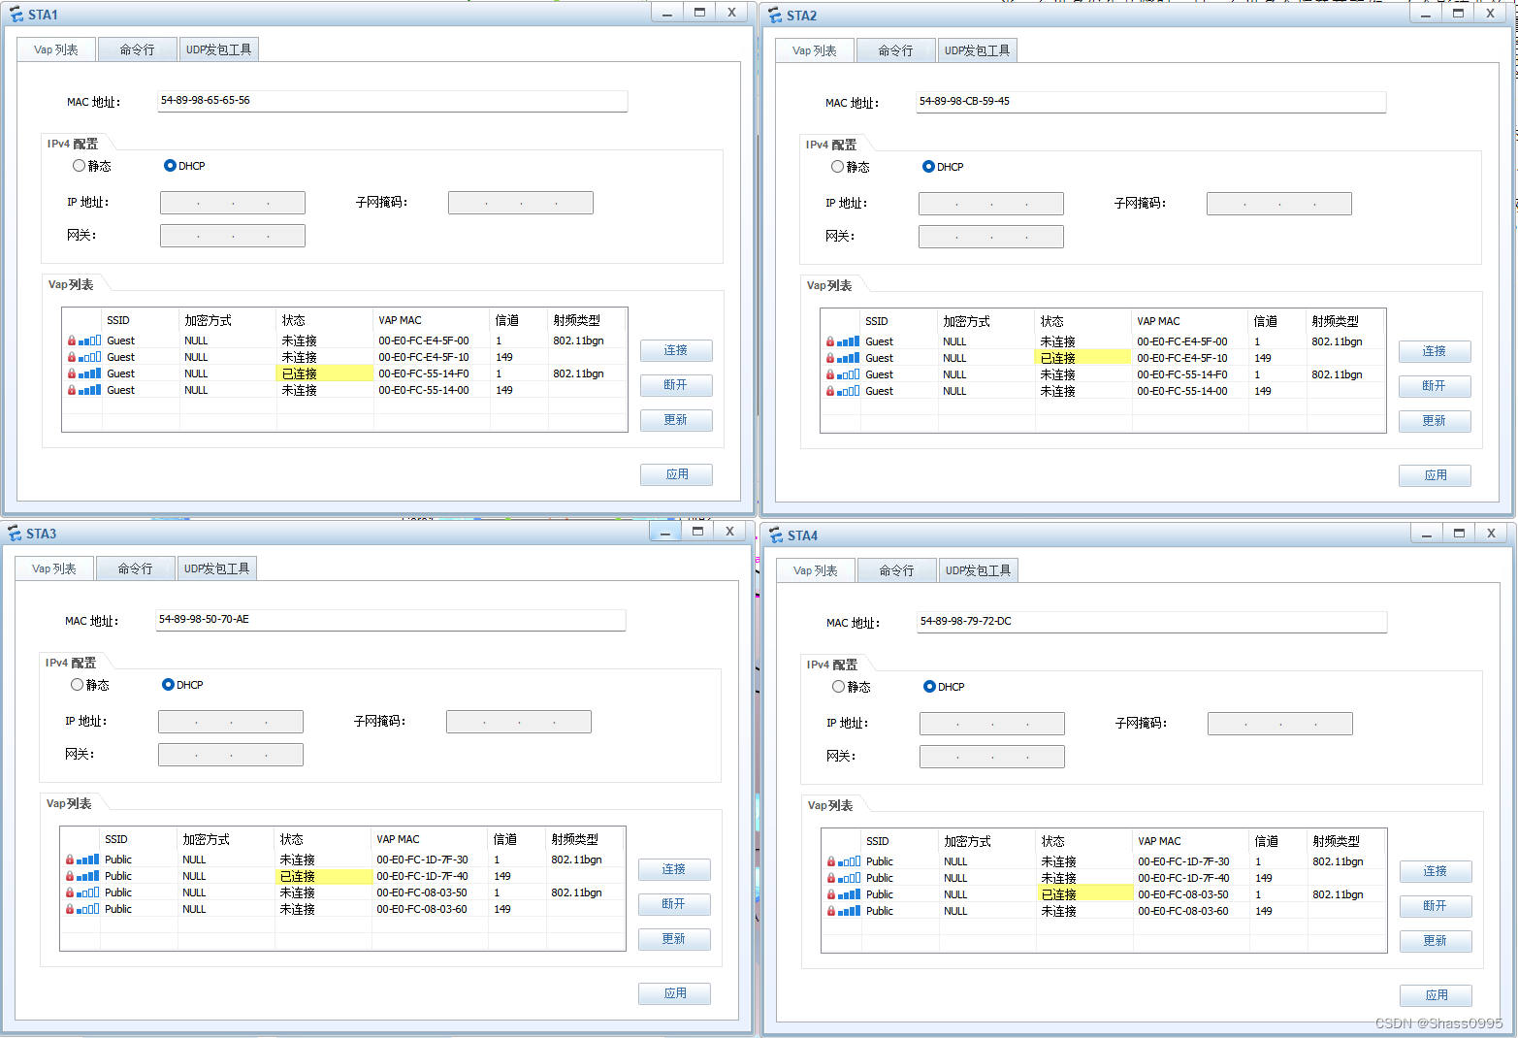The height and width of the screenshot is (1038, 1518).
Task: Click the STA2 window title icon
Action: [774, 16]
